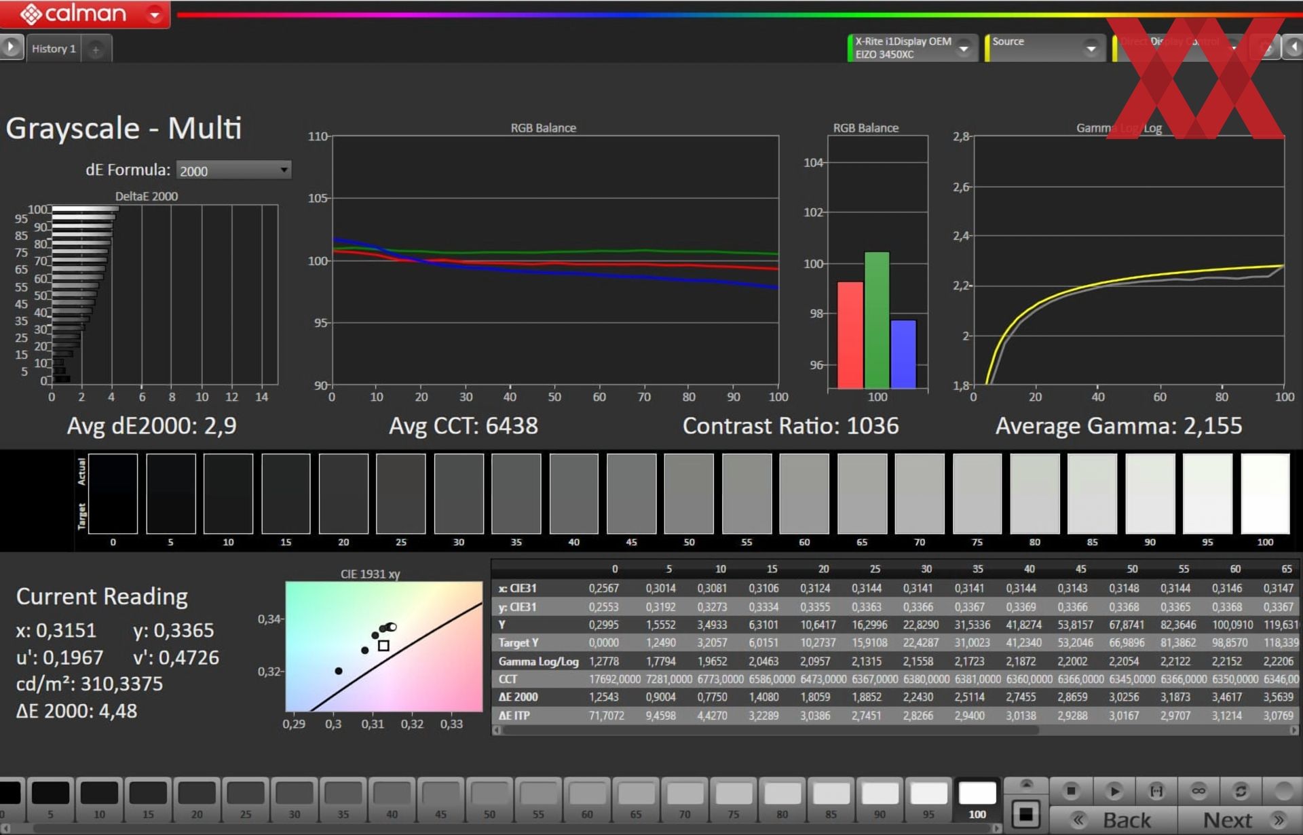
Task: Click the x: CIE31 row label
Action: 517,589
